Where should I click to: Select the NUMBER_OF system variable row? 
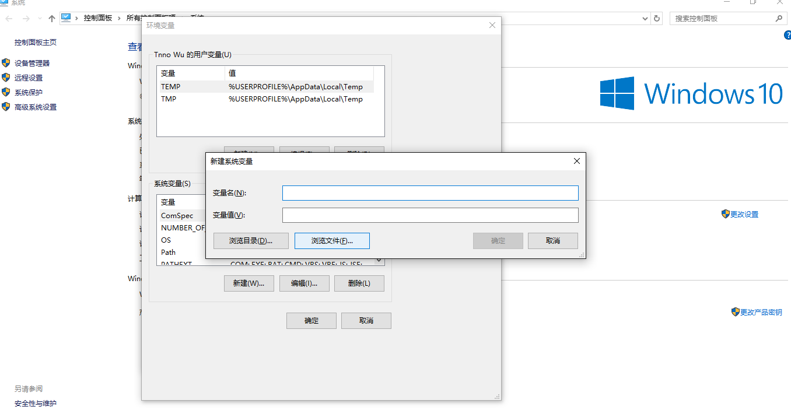[181, 228]
